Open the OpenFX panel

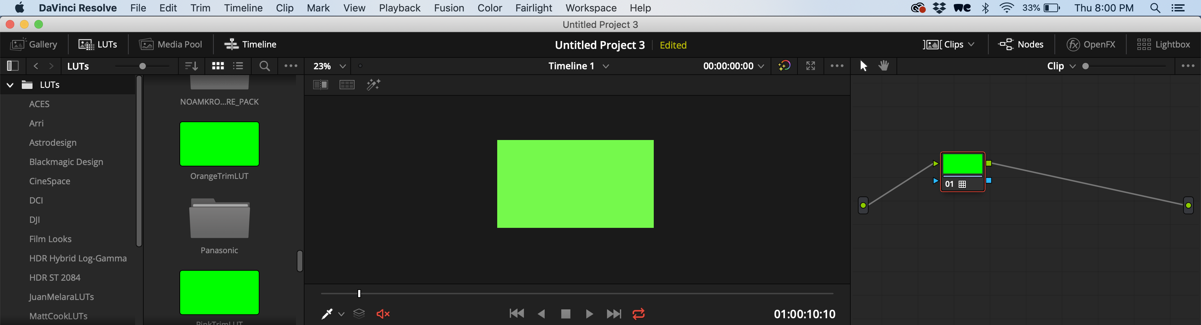[x=1091, y=44]
